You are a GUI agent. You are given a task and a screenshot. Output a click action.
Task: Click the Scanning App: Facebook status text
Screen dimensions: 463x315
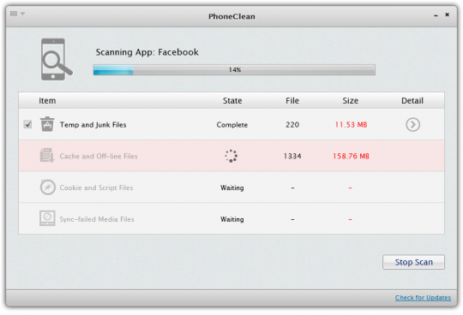point(147,52)
